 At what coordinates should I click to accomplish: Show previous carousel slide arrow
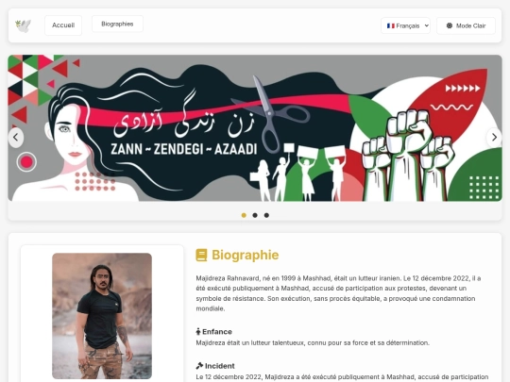pyautogui.click(x=16, y=138)
